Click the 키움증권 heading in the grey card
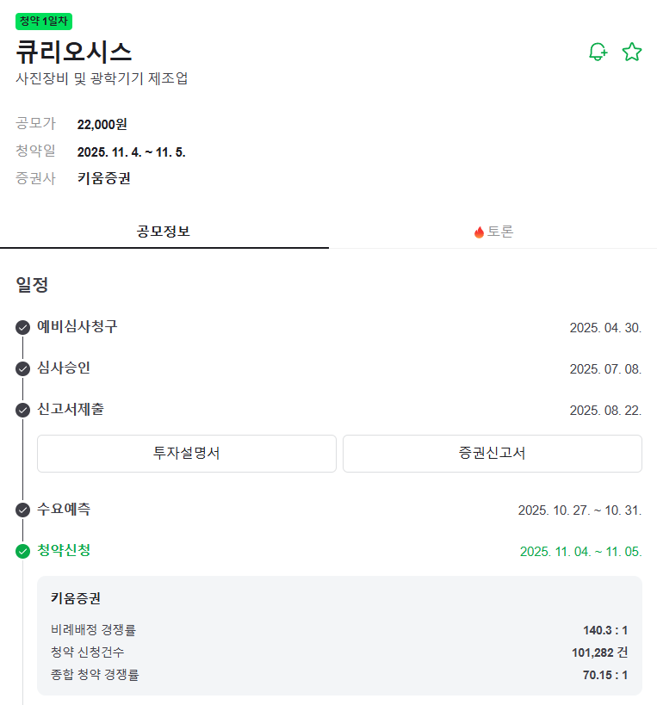The width and height of the screenshot is (657, 705). (76, 598)
